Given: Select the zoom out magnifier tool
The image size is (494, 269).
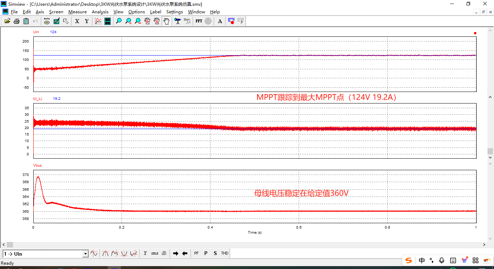Looking at the screenshot, I should point(138,21).
